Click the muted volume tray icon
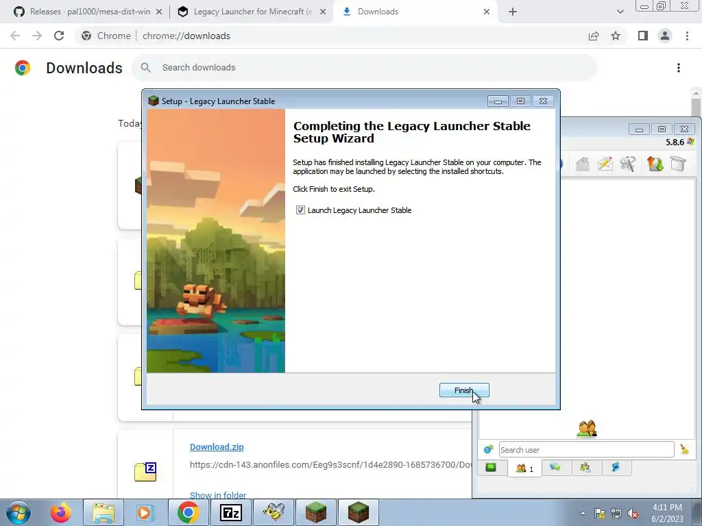This screenshot has height=526, width=702. [x=633, y=513]
